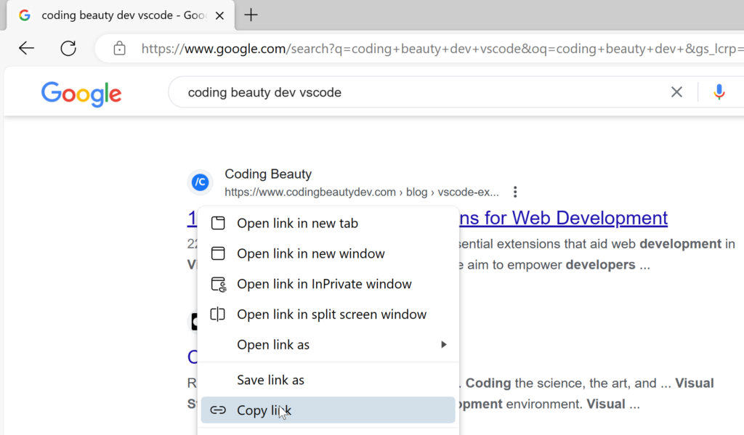Start voice search with microphone icon

719,92
